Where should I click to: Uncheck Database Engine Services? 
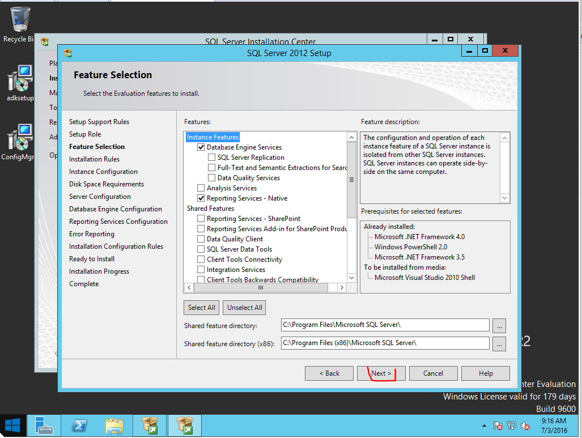pyautogui.click(x=201, y=147)
